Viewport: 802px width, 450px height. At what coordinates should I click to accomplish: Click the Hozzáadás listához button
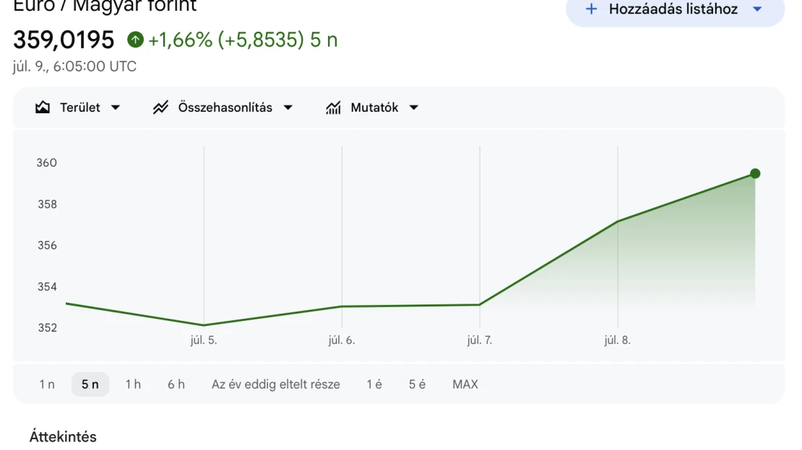(x=675, y=9)
